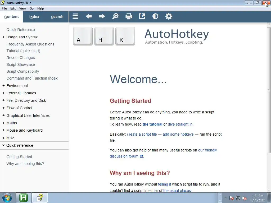The width and height of the screenshot is (271, 203).
Task: Open Recent Changes page
Action: [21, 58]
